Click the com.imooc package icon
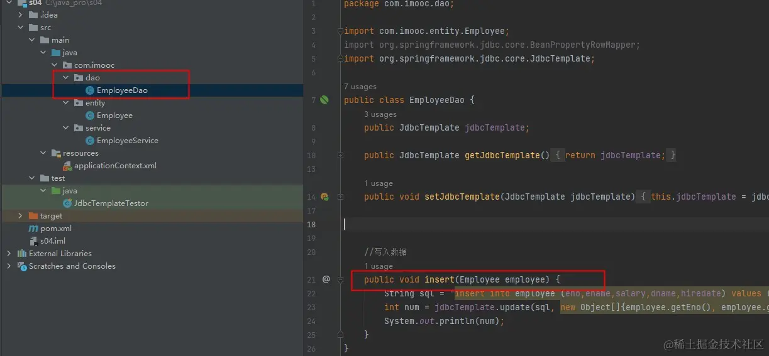This screenshot has height=356, width=769. coord(67,65)
